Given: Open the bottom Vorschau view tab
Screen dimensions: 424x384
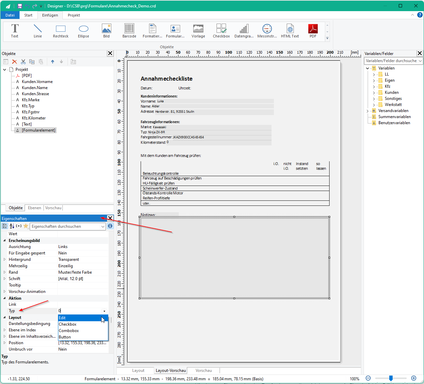Looking at the screenshot, I should [204, 371].
